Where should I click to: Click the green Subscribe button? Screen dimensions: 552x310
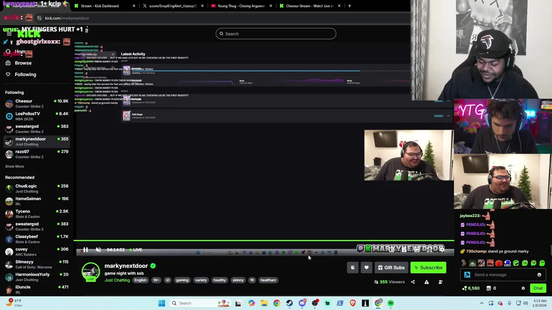[428, 268]
